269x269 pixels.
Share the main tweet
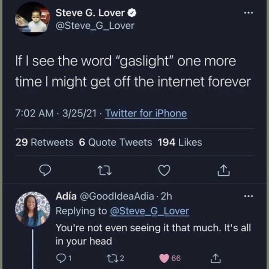point(224,169)
